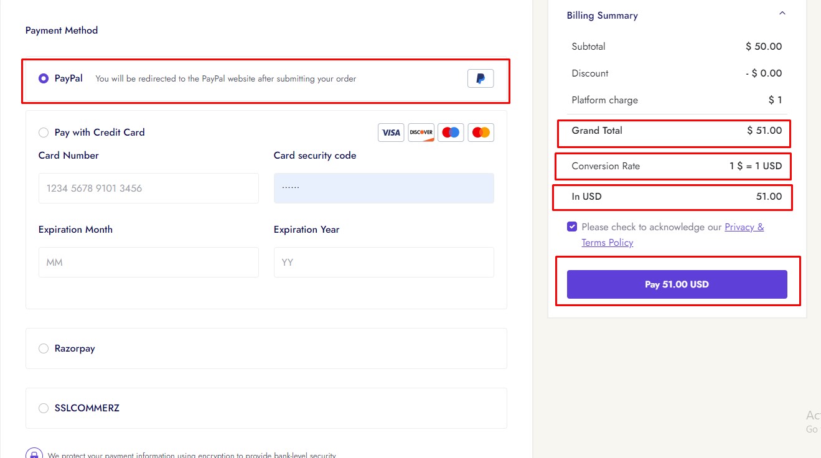Click the Visa card icon
821x458 pixels.
[x=391, y=133]
